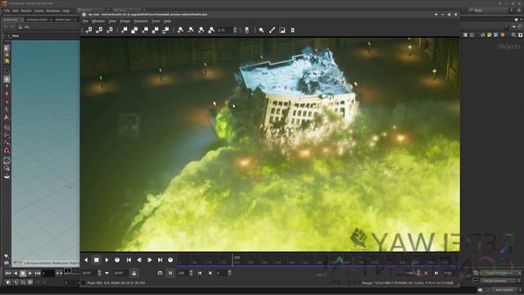Switch to the Animation Editor tab
Image resolution: width=524 pixels, height=295 pixels.
(x=37, y=20)
